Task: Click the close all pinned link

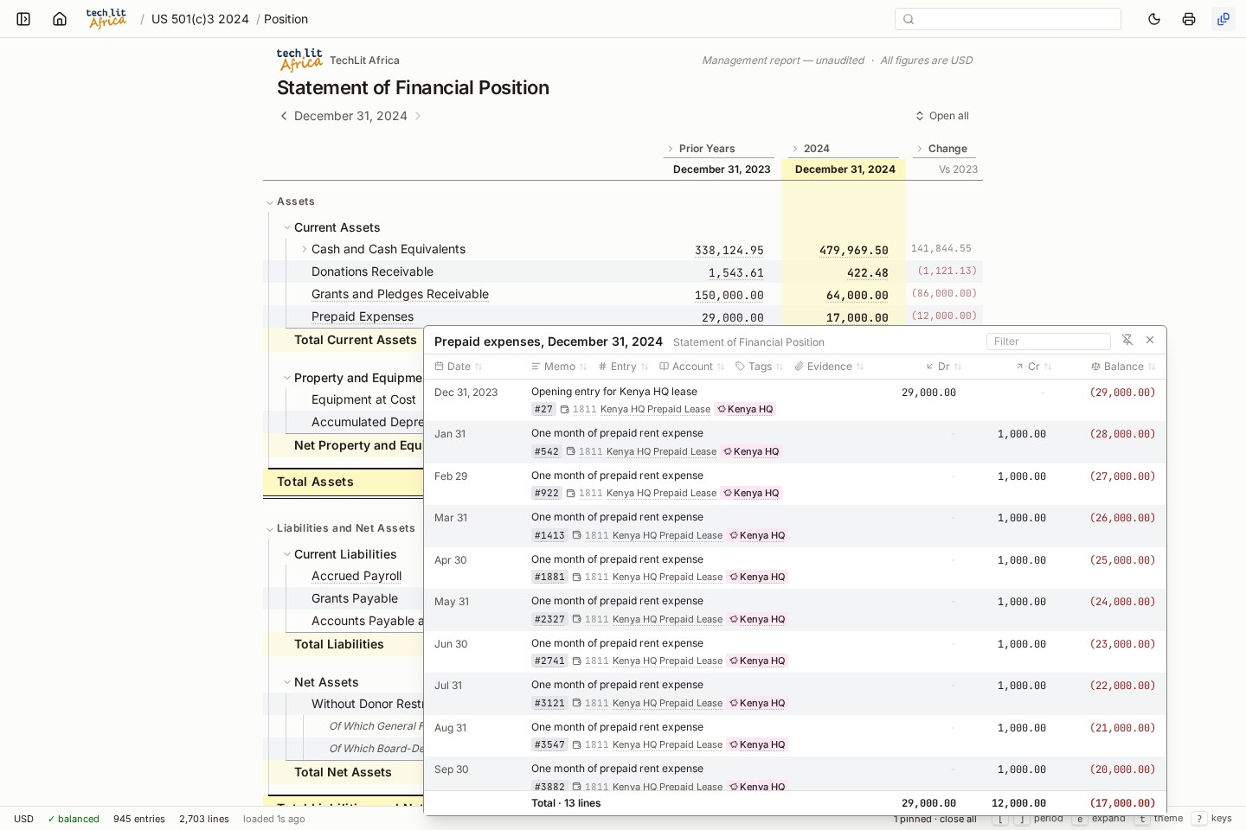Action: [958, 820]
